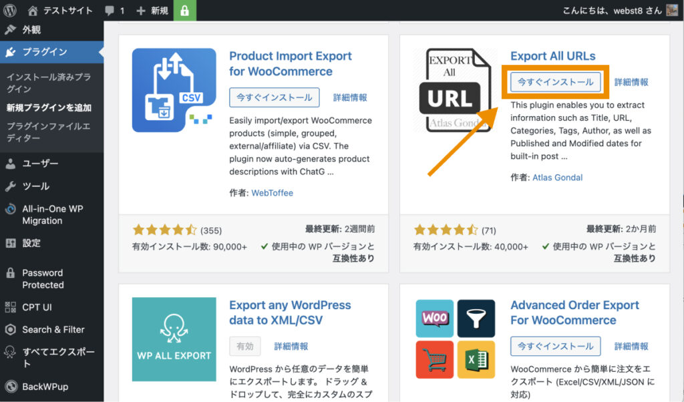The height and width of the screenshot is (402, 684).
Task: Open the CPT UI sidebar icon
Action: (x=11, y=307)
